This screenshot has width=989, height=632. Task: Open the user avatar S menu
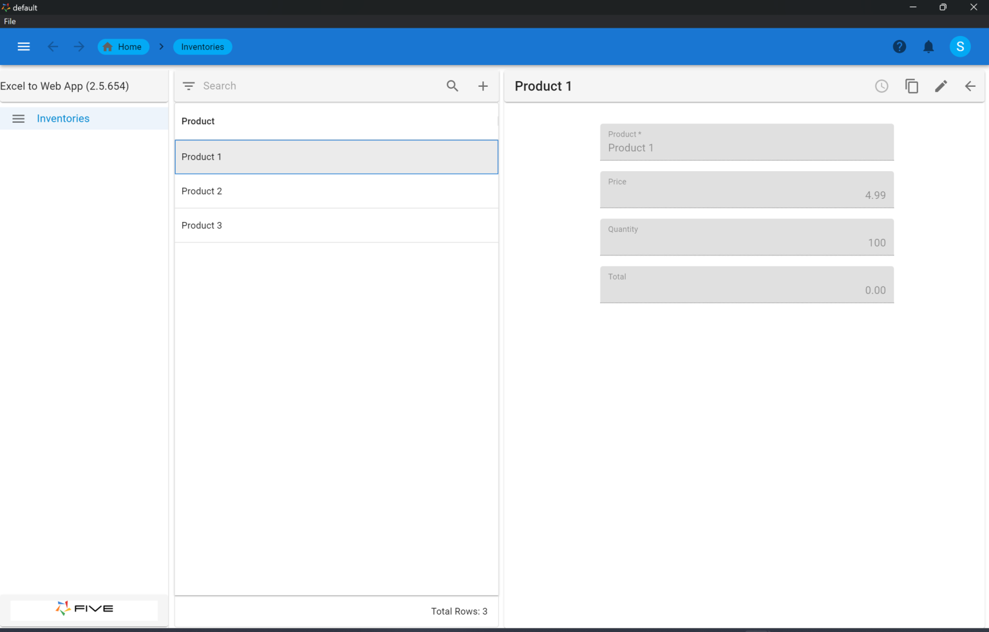pos(959,46)
